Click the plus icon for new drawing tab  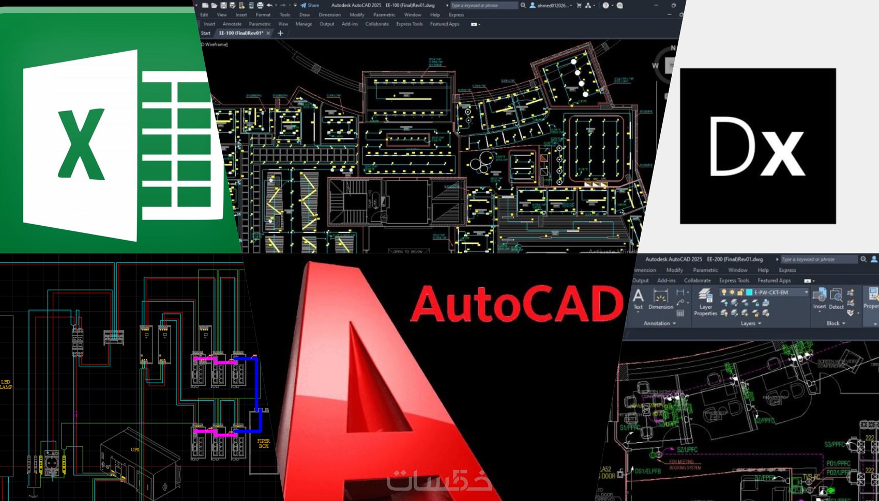pyautogui.click(x=280, y=33)
